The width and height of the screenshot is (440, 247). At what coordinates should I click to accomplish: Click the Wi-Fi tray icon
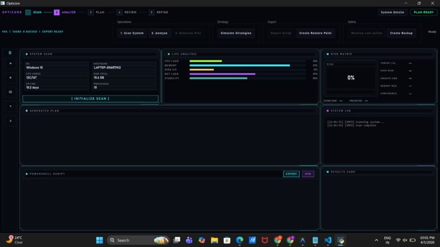point(398,240)
